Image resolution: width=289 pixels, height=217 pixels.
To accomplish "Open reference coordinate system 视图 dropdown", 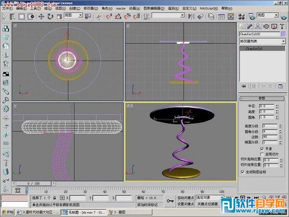I will point(73,15).
